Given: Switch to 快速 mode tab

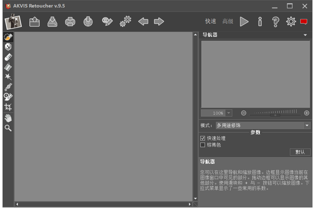Looking at the screenshot, I should (211, 21).
